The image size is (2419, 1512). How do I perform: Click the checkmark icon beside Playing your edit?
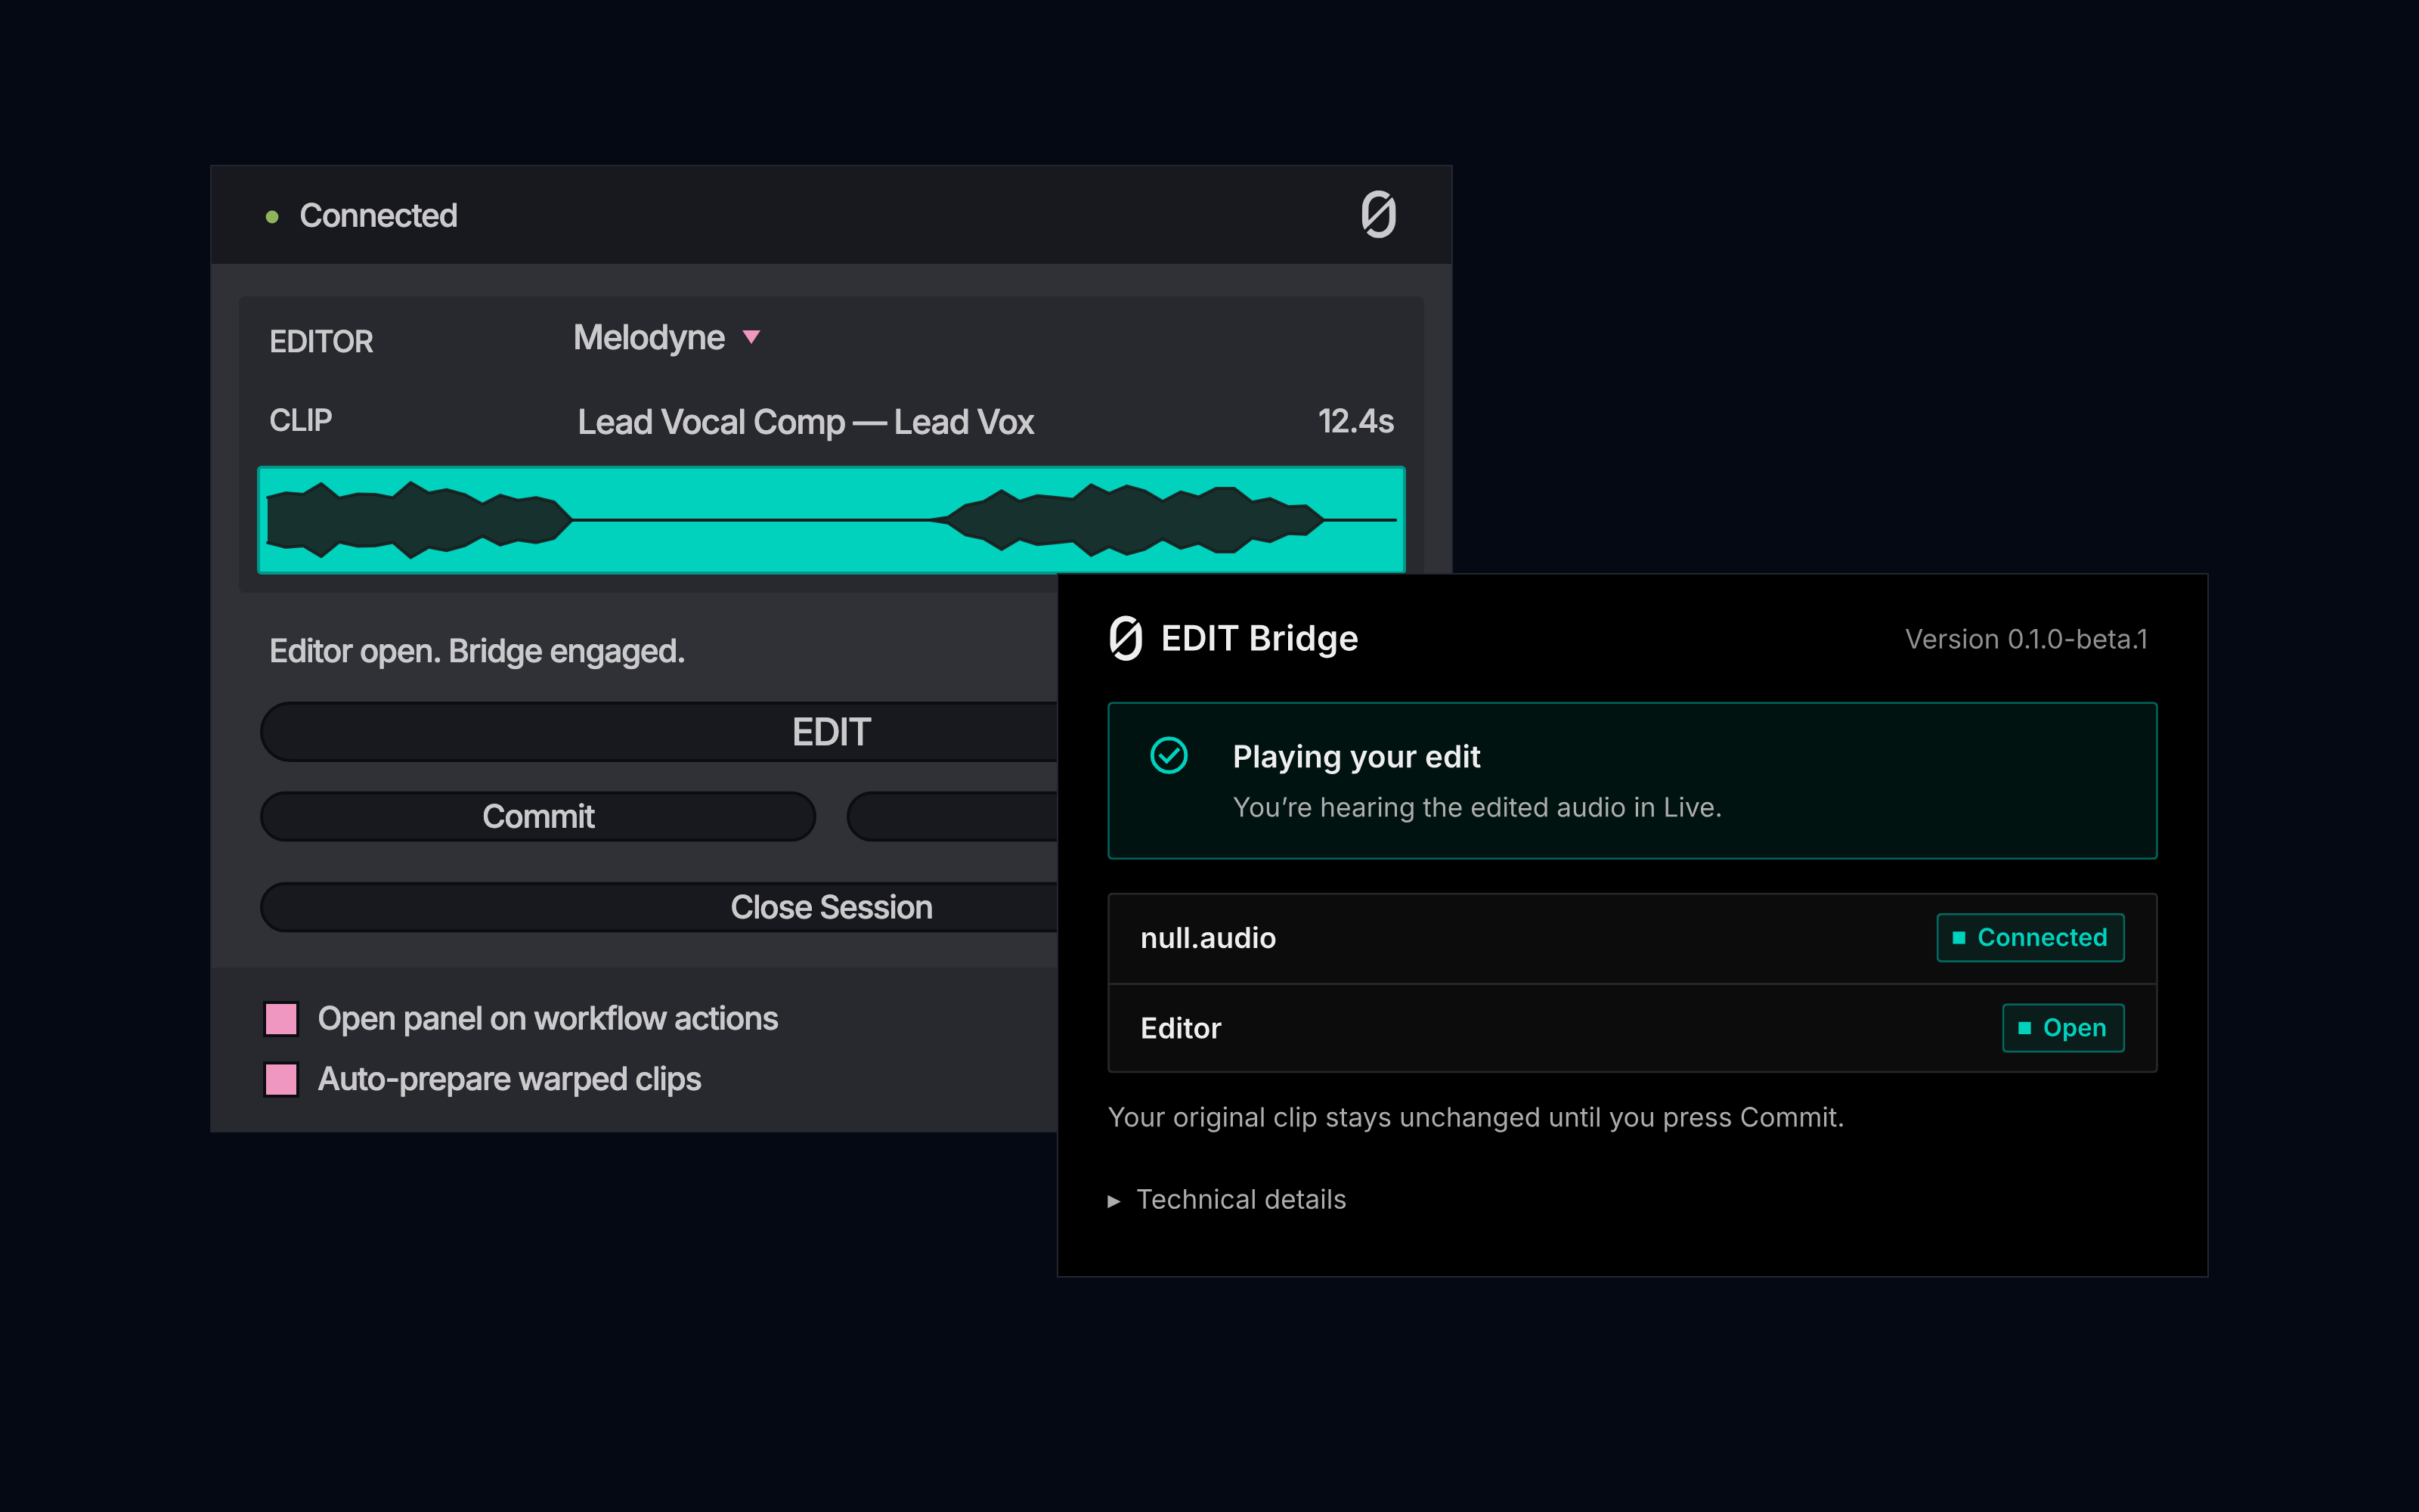pos(1169,756)
